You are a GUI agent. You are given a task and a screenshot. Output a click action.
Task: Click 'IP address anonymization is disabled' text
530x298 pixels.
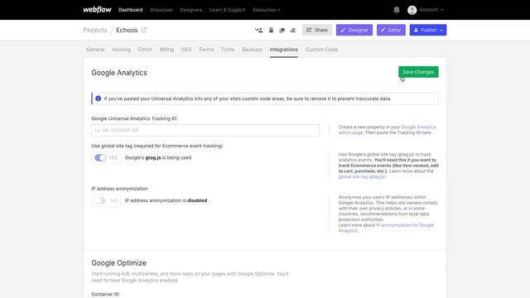(166, 200)
